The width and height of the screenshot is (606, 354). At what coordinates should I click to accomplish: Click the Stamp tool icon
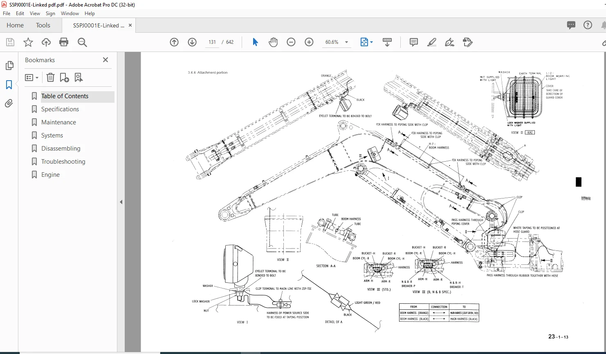[468, 42]
